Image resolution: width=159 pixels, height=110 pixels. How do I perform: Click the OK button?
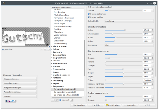[147, 105]
